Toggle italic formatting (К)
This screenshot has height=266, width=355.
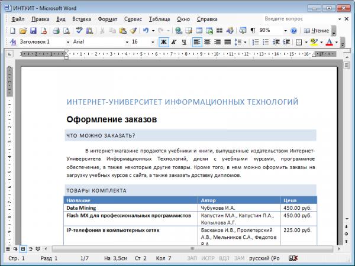point(174,42)
